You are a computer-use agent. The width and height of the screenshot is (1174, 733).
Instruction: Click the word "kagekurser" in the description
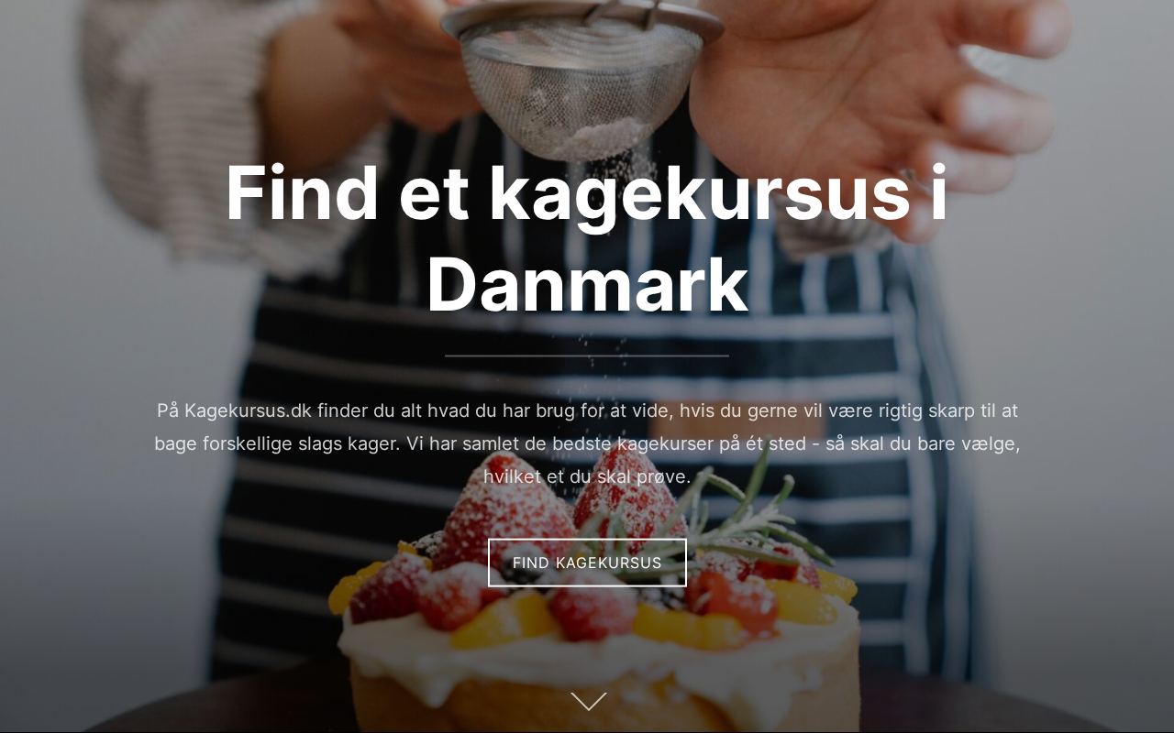click(x=665, y=443)
